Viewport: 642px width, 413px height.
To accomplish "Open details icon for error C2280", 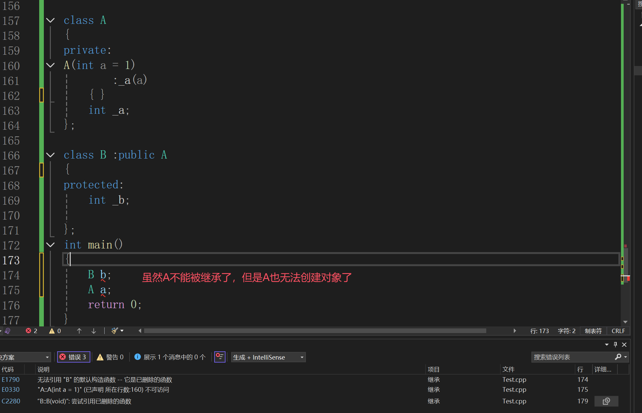I will (606, 401).
